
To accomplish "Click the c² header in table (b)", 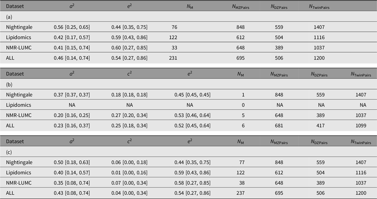I will pyautogui.click(x=129, y=74).
